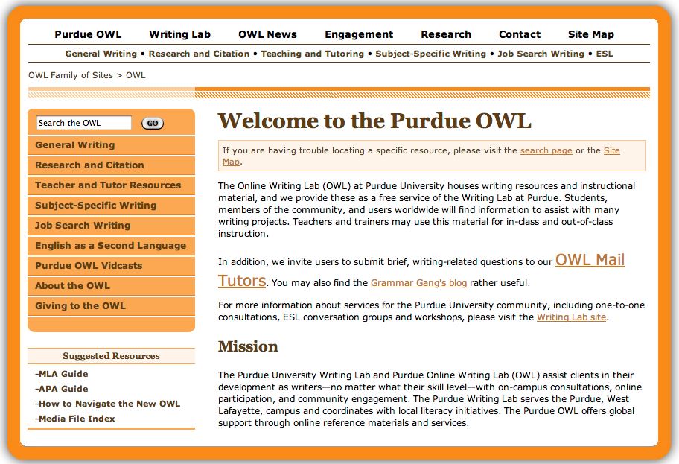This screenshot has width=679, height=464.
Task: Open Teacher and Tutor Resources sidebar link
Action: pos(108,185)
